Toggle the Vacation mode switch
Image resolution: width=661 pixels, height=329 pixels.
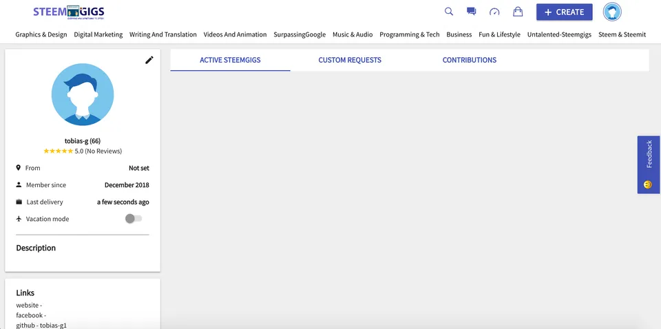(134, 219)
